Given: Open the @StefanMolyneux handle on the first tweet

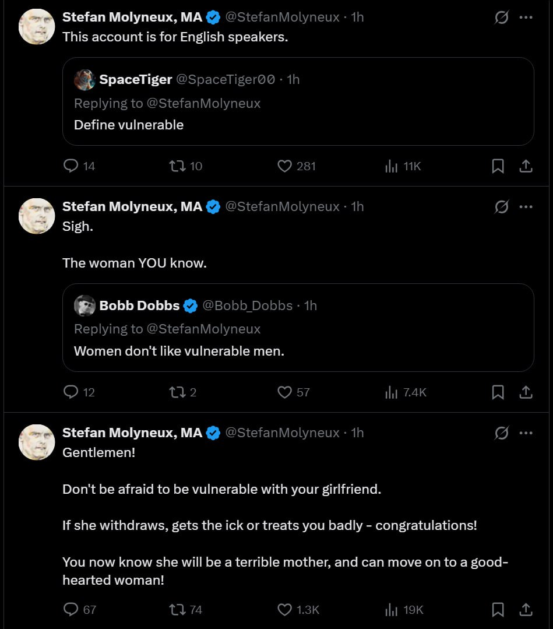Looking at the screenshot, I should pos(282,17).
